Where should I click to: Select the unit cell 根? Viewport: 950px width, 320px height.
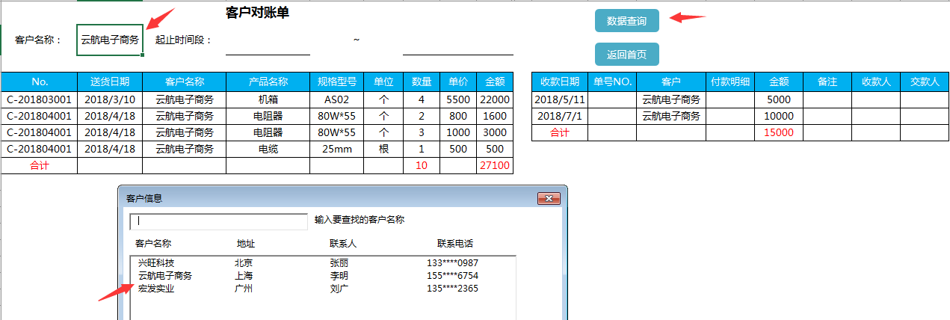click(x=383, y=149)
